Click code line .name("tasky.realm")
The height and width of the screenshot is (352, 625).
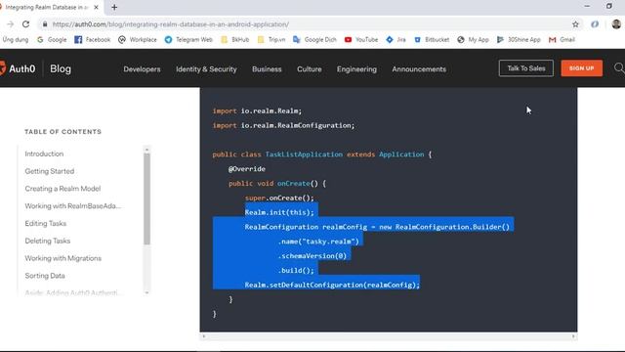(318, 242)
